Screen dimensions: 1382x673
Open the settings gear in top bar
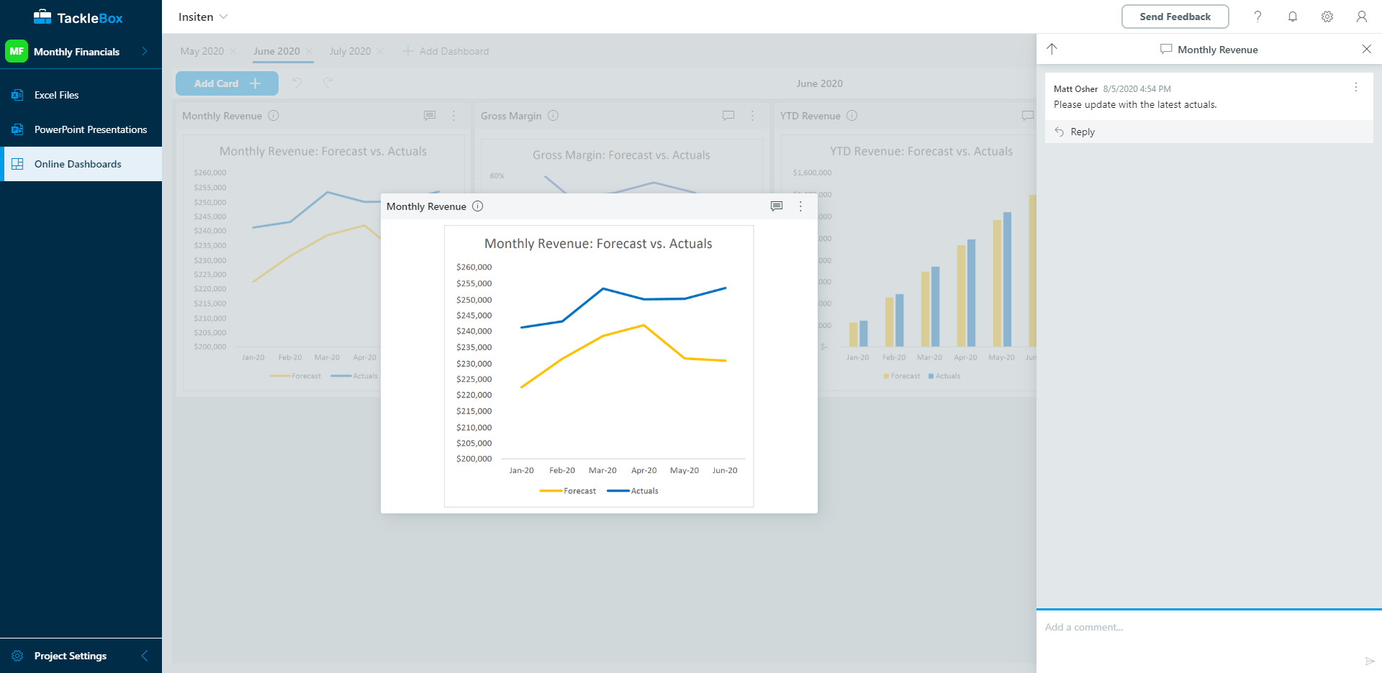point(1327,17)
